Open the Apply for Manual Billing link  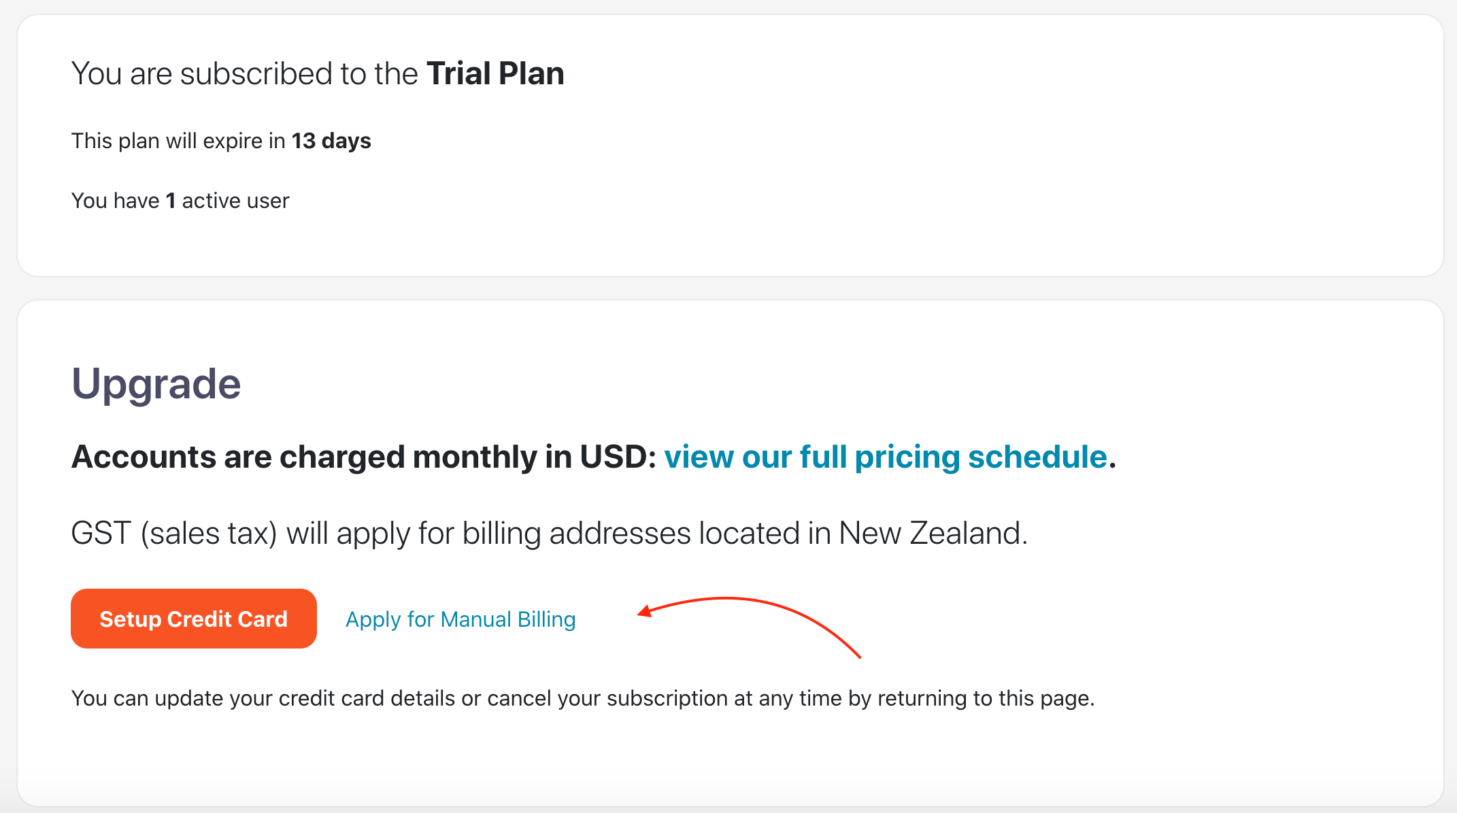[460, 619]
